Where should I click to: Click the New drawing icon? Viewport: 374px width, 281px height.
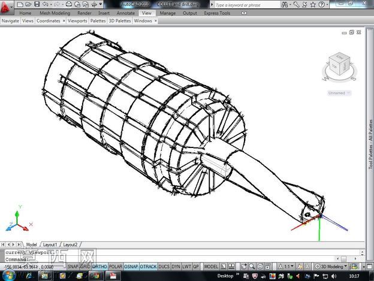coord(20,4)
